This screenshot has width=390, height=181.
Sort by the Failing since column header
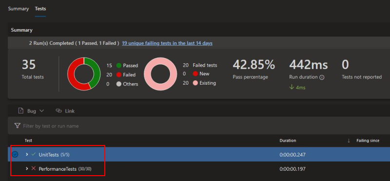368,141
